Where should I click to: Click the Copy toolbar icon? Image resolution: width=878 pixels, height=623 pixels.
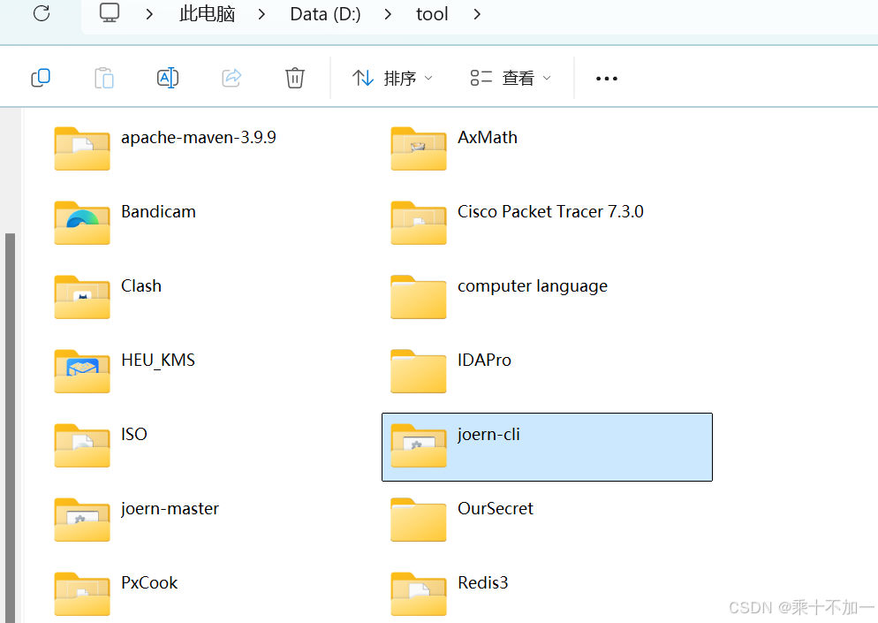tap(41, 78)
